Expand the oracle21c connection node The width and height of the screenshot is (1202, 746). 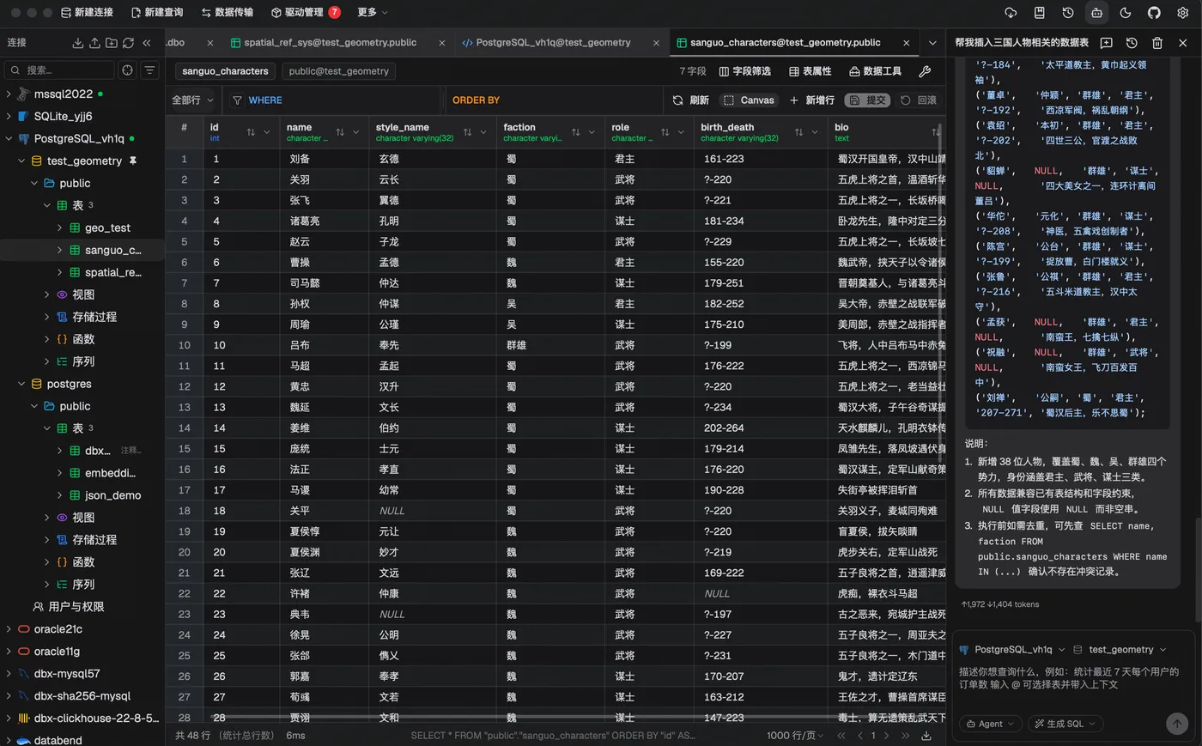tap(9, 629)
